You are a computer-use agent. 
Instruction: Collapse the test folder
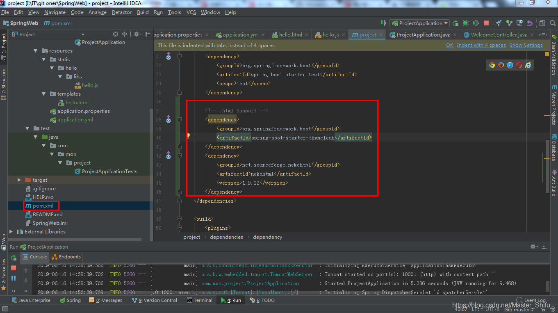click(27, 128)
